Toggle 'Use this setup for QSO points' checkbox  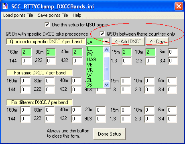point(47,25)
